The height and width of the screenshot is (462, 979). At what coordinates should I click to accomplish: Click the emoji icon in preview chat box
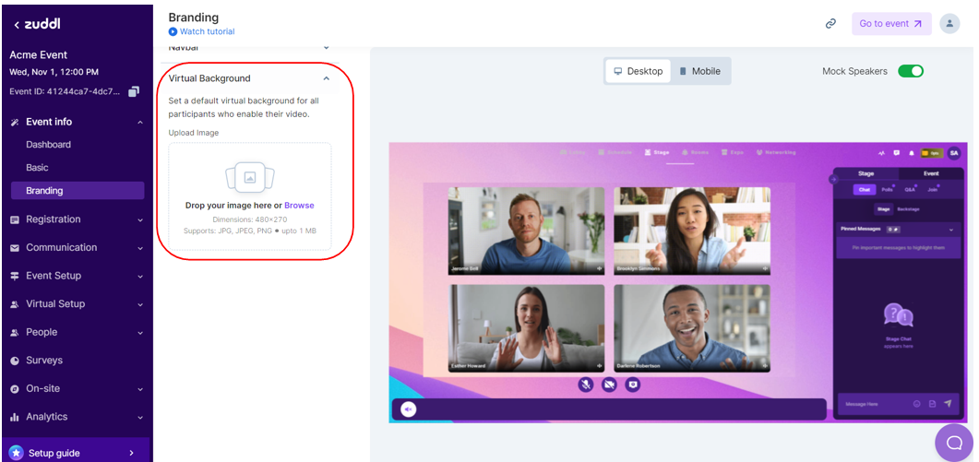916,404
